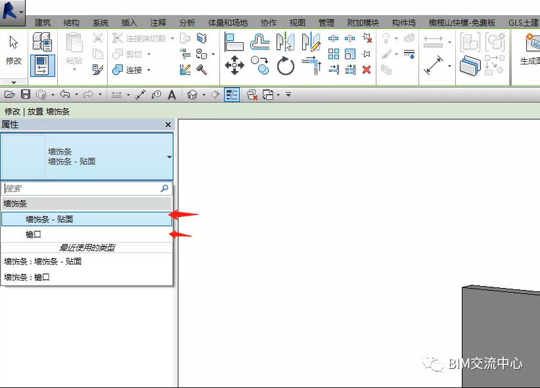Open the 连接 dropdown arrow

click(148, 70)
